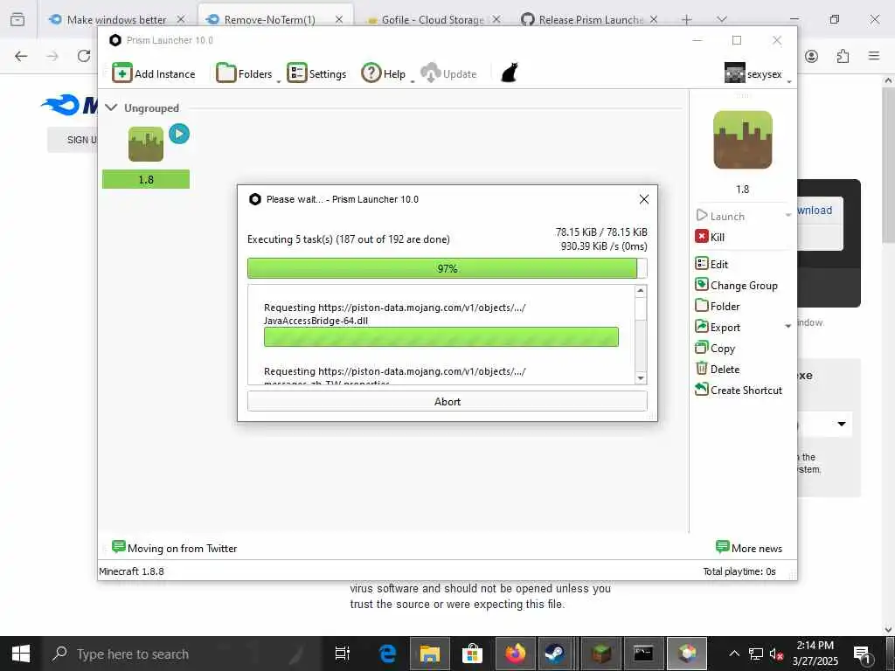Open the Minecraft grass block taskbar icon

601,654
